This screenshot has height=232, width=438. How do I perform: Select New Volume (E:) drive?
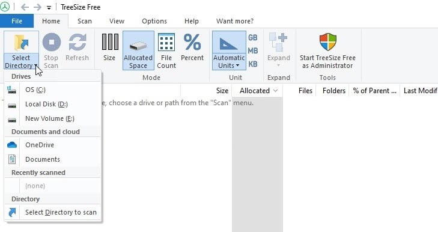coord(52,118)
